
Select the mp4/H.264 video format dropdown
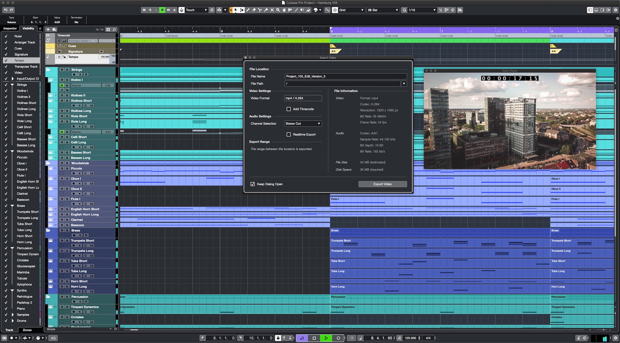coord(302,98)
